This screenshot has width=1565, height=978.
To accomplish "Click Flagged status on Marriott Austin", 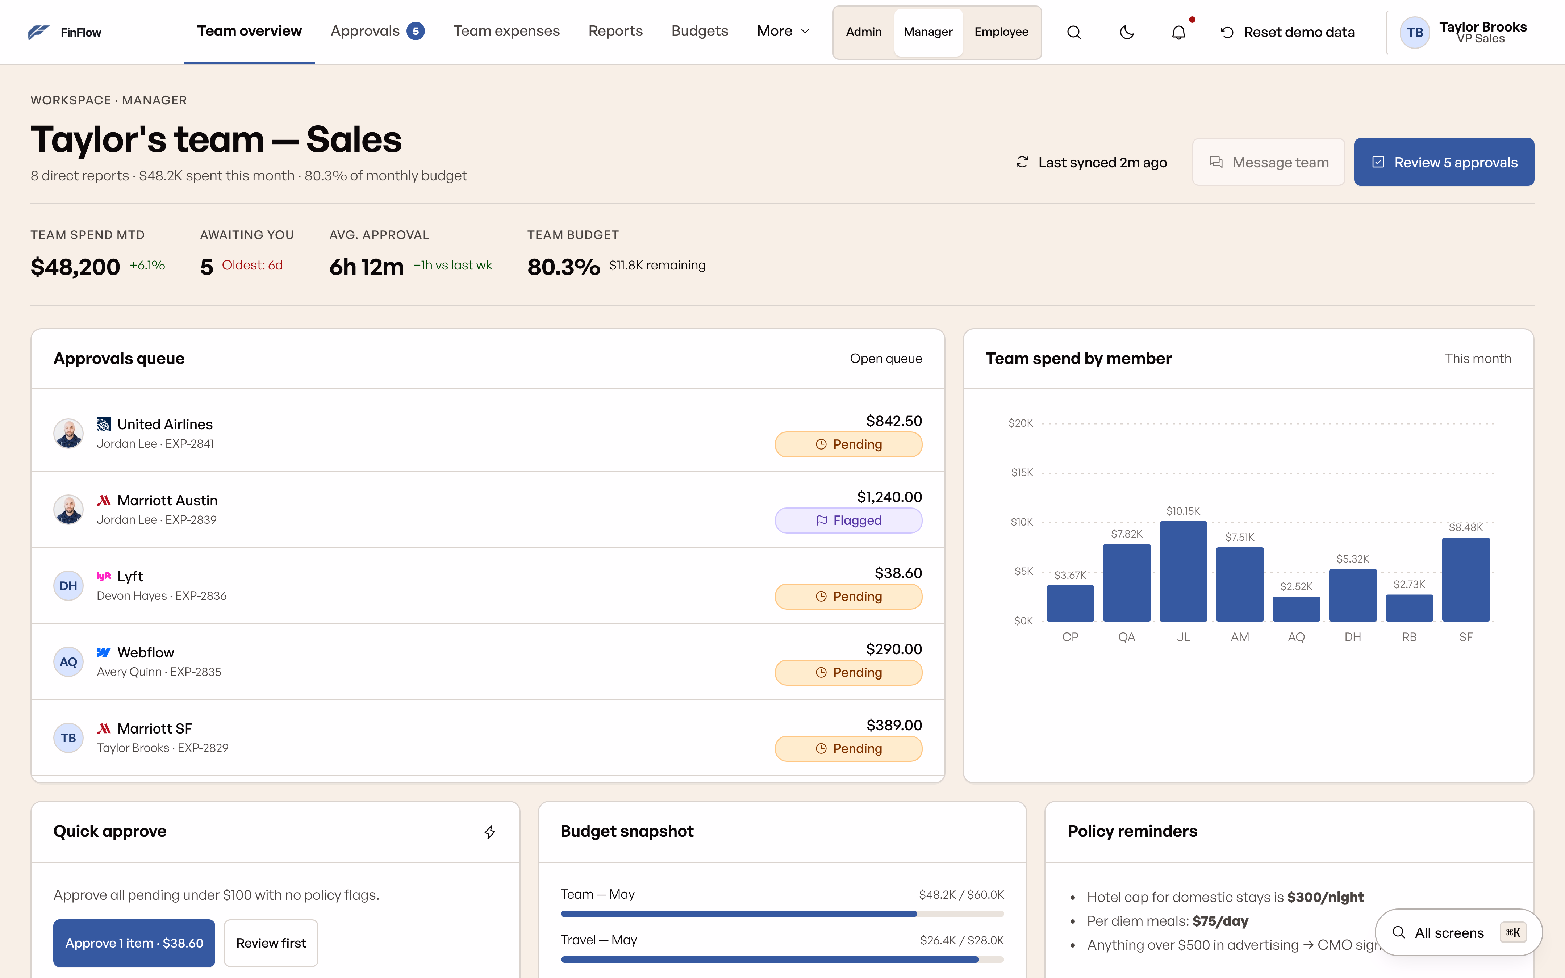I will pos(848,521).
